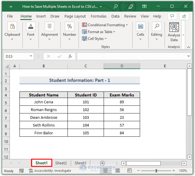Open the Alignment group icon
The height and width of the screenshot is (176, 195).
click(x=50, y=26)
